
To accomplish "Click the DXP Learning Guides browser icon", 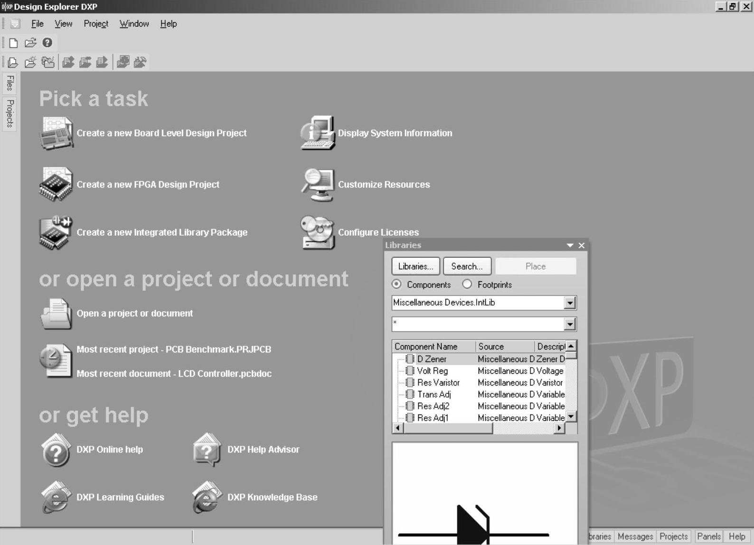I will 56,497.
